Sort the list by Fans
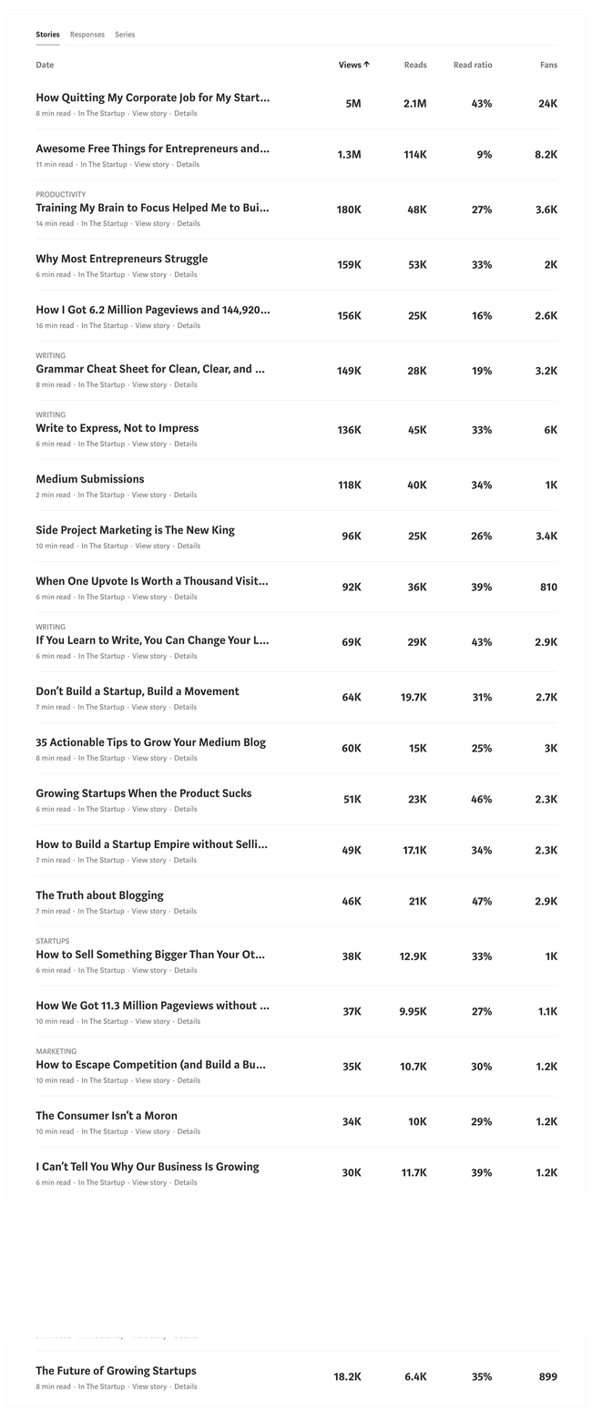Image resolution: width=592 pixels, height=1421 pixels. (x=547, y=65)
